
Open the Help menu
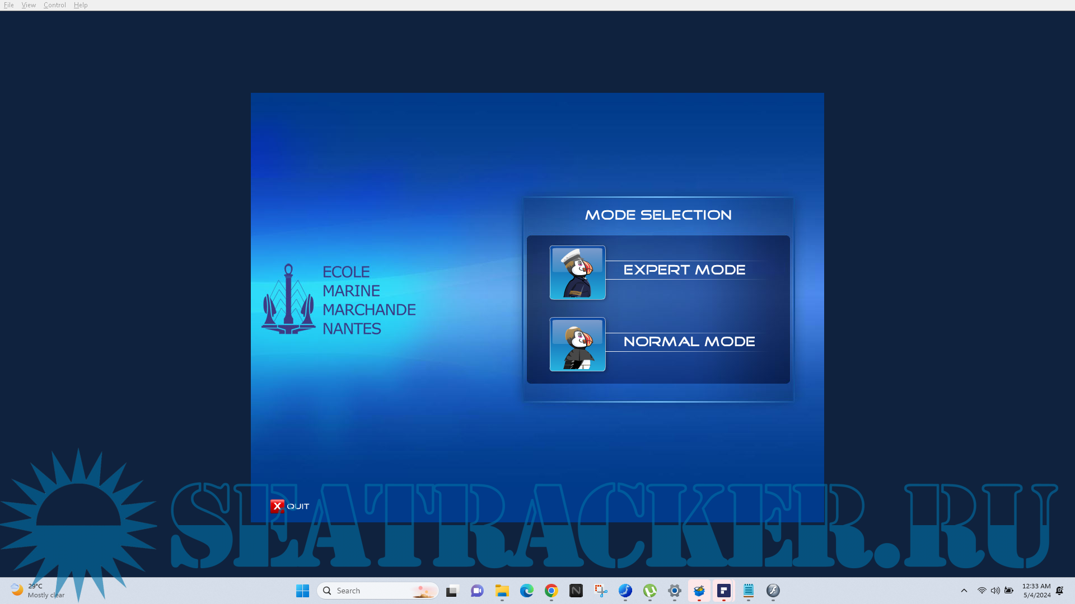[x=81, y=5]
